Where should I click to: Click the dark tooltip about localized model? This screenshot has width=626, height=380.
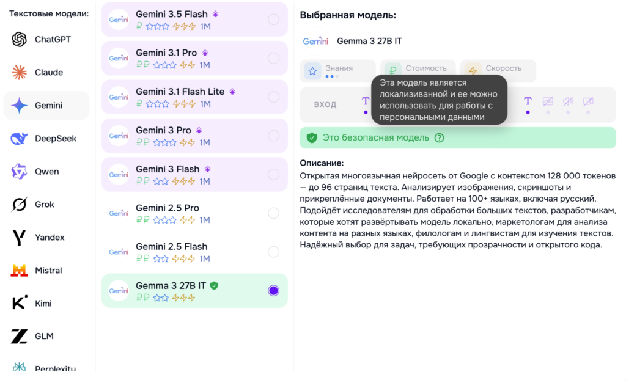tap(439, 100)
